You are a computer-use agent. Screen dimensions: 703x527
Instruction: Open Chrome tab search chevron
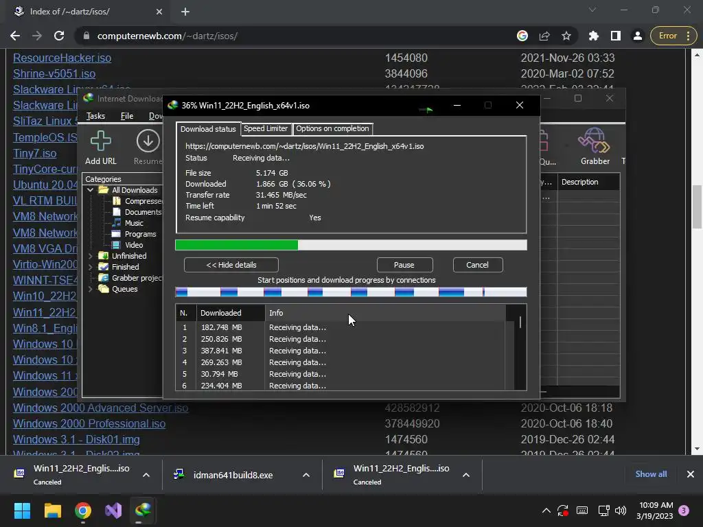tap(592, 10)
